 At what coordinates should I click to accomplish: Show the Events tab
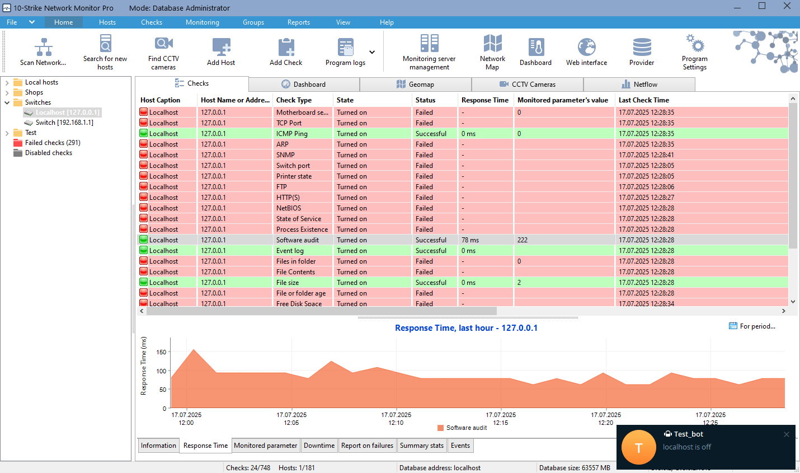coord(460,446)
